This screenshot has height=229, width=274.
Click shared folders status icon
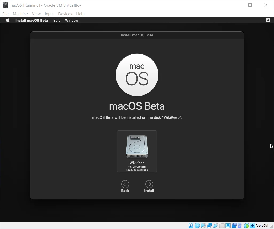tap(222, 226)
